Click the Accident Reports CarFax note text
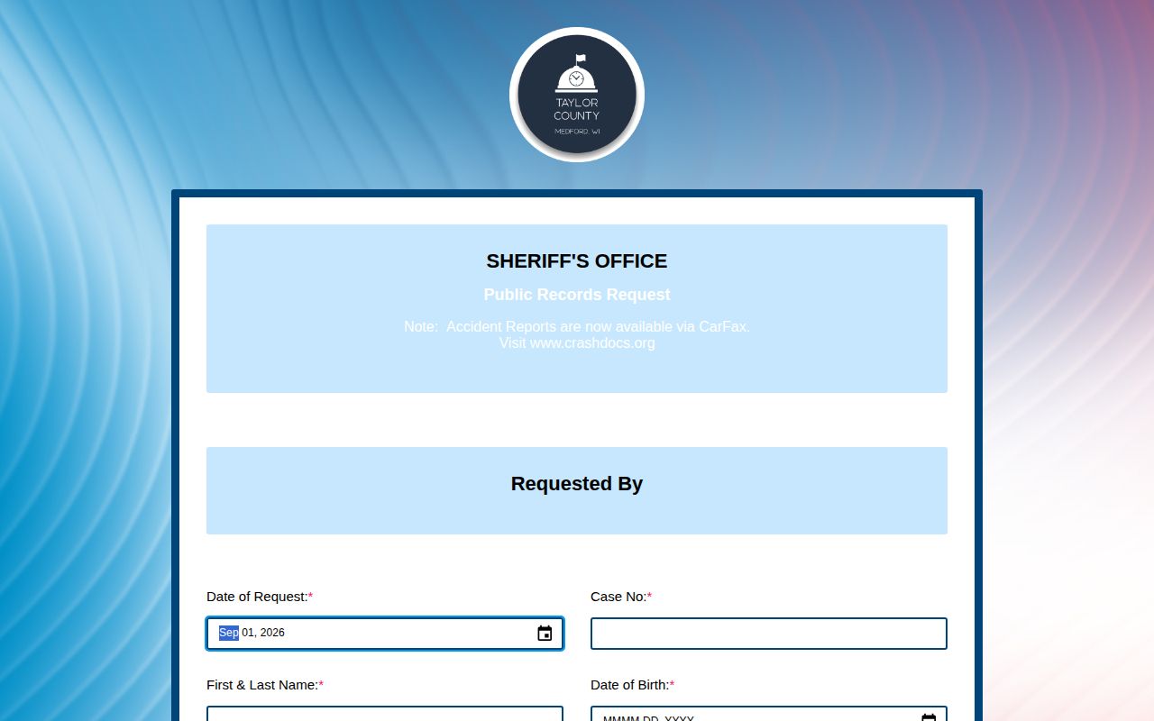 (577, 327)
